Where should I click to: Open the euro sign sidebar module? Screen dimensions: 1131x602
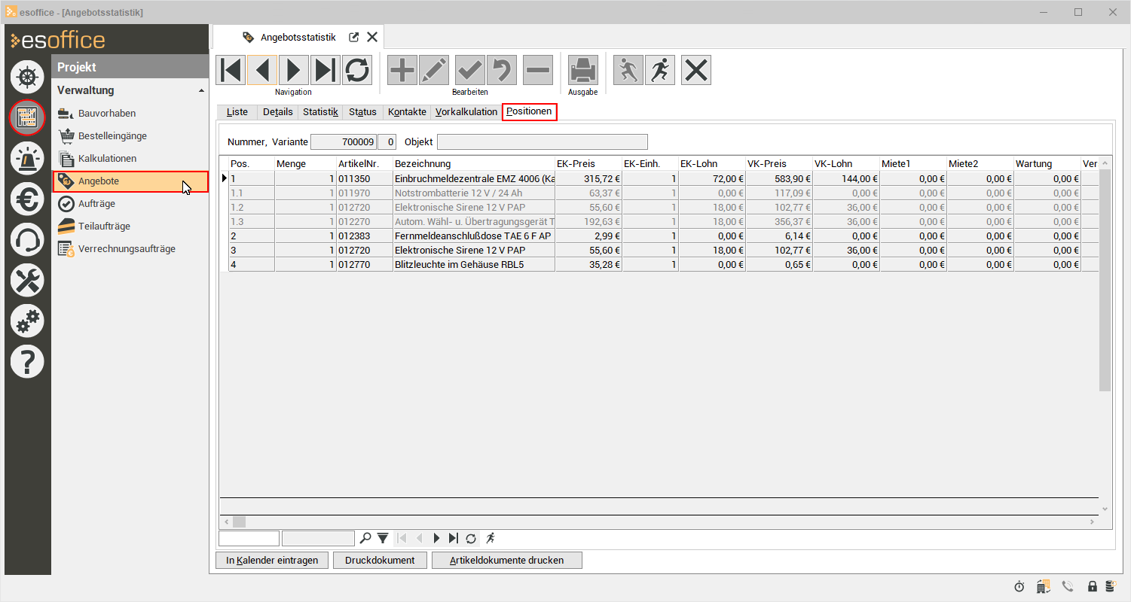click(27, 199)
